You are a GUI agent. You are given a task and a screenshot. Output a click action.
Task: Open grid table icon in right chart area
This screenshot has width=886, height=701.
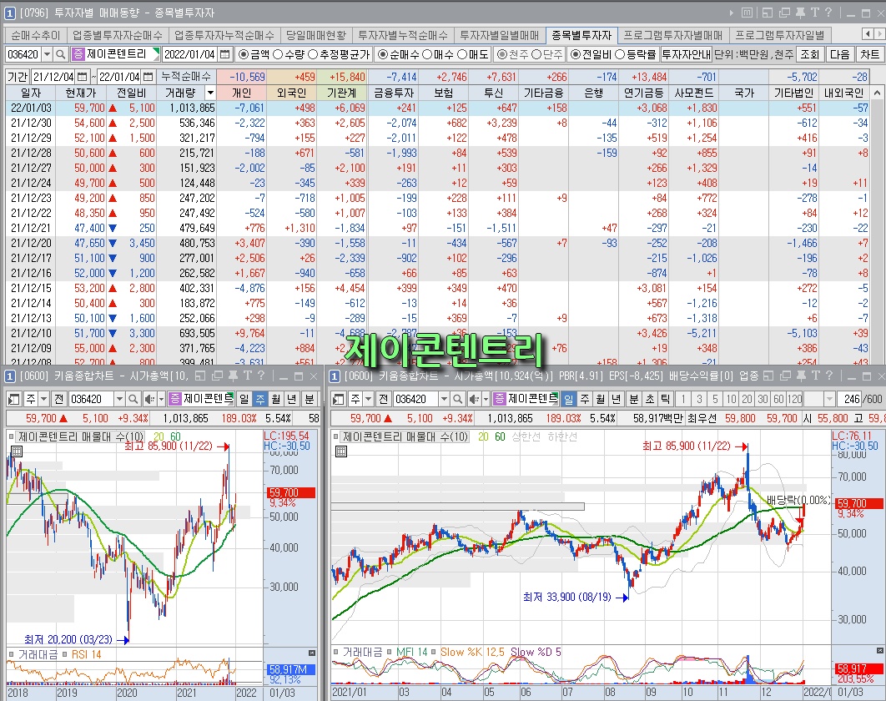coord(340,451)
